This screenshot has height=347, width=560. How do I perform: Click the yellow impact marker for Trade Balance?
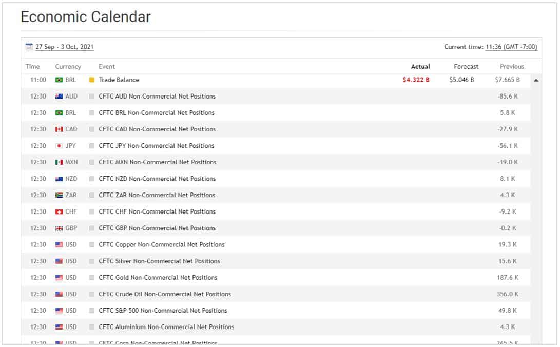pyautogui.click(x=92, y=80)
